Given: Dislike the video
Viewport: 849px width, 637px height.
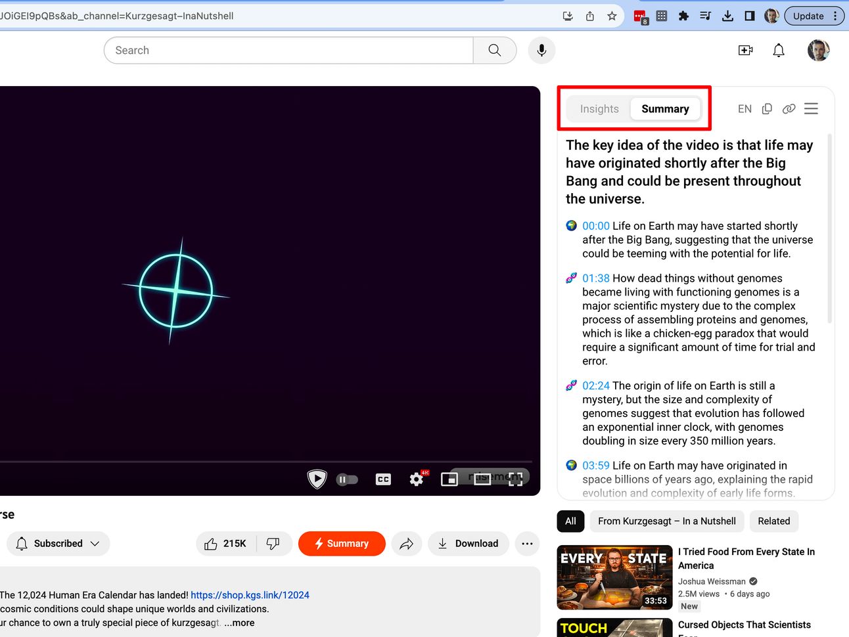Looking at the screenshot, I should [273, 544].
